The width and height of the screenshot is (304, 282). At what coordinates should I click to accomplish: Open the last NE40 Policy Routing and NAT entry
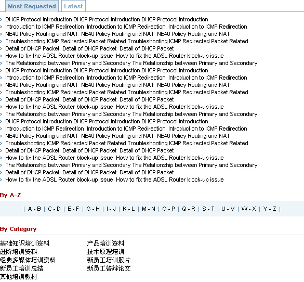pos(117,136)
